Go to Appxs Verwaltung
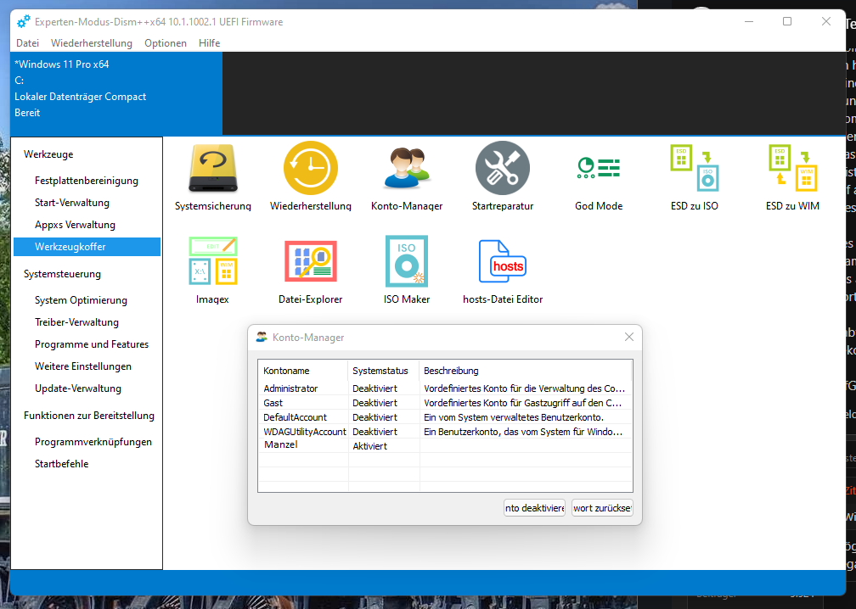The image size is (856, 609). 87,225
